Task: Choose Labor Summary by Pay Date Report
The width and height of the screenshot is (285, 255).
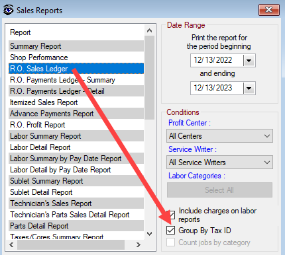Action: 76,159
